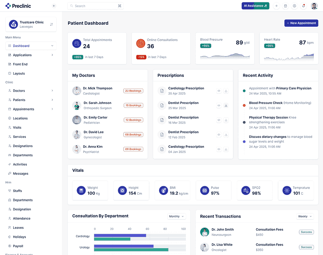View Cardiology Prescription from 04 Jan 2025
Image resolution: width=323 pixels, height=255 pixels.
coord(219,149)
